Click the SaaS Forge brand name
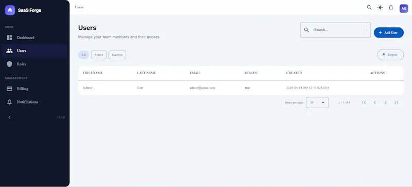Image resolution: width=412 pixels, height=187 pixels. pos(29,10)
